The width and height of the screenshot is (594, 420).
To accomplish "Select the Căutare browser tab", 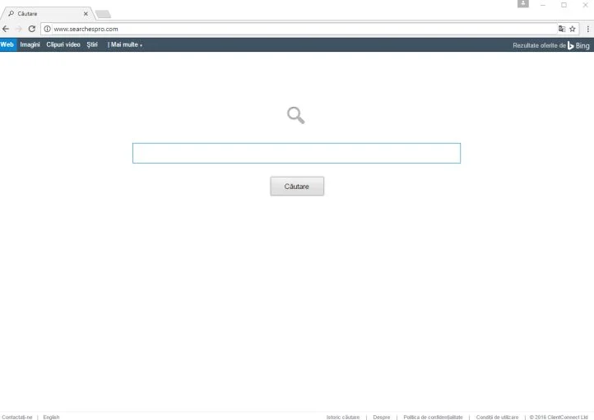I will (48, 14).
